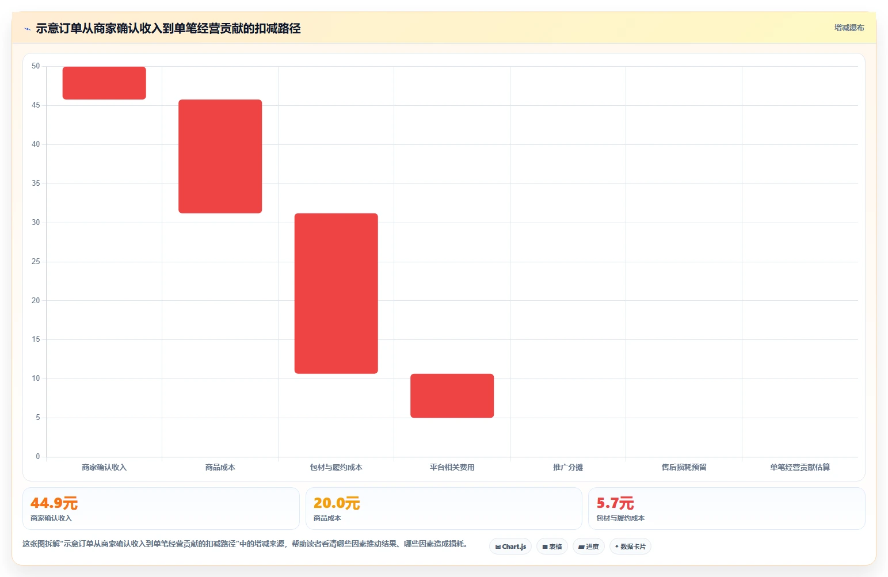Image resolution: width=888 pixels, height=577 pixels.
Task: Click the 包材与履约成本 caption under 5.7元
Action: tap(620, 518)
